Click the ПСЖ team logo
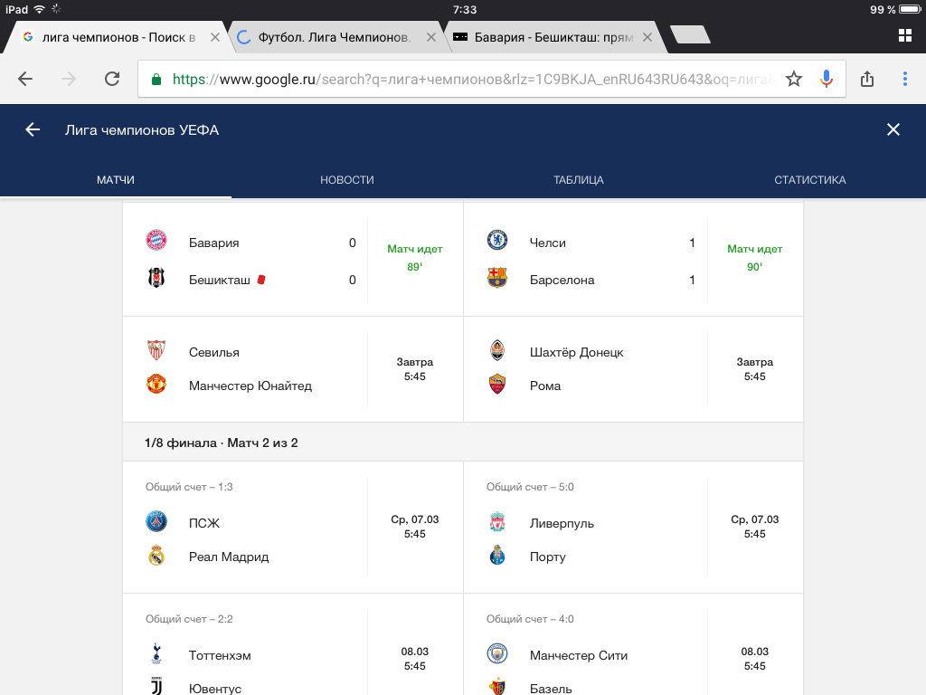The image size is (926, 695). pyautogui.click(x=156, y=522)
